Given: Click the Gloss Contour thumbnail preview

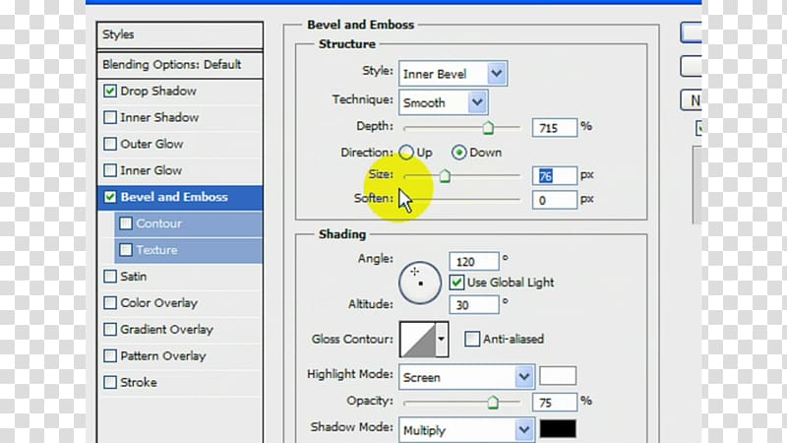Looking at the screenshot, I should (x=417, y=339).
